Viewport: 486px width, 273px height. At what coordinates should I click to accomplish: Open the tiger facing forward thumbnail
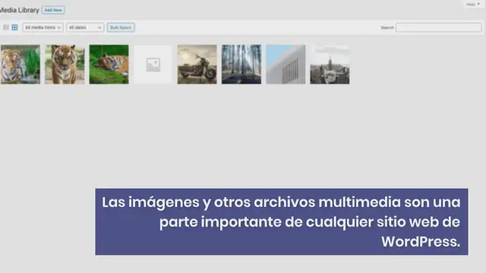click(x=65, y=64)
